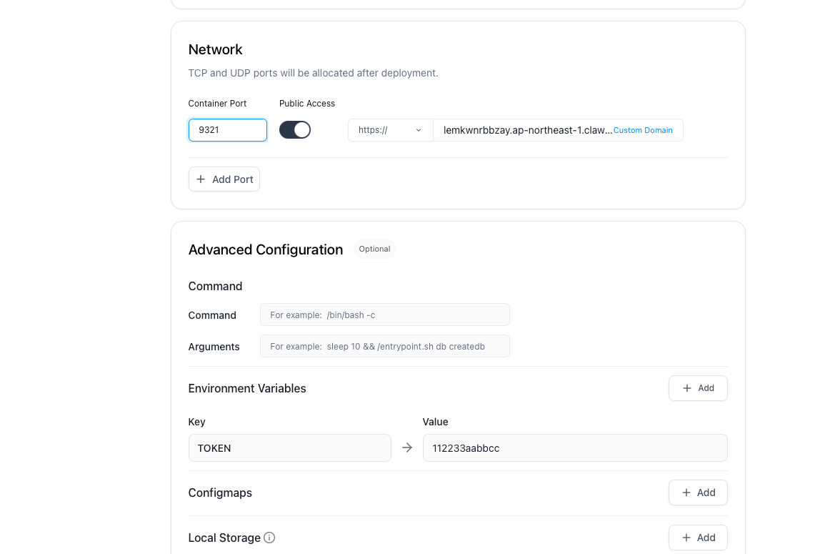Click the Optional badge
The width and height of the screenshot is (815, 554).
[374, 249]
